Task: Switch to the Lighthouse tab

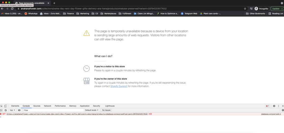Action: click(110, 106)
